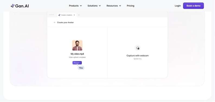The height and width of the screenshot is (102, 215).
Task: Click the Avatar creation tab logo icon
Action: pyautogui.click(x=59, y=15)
